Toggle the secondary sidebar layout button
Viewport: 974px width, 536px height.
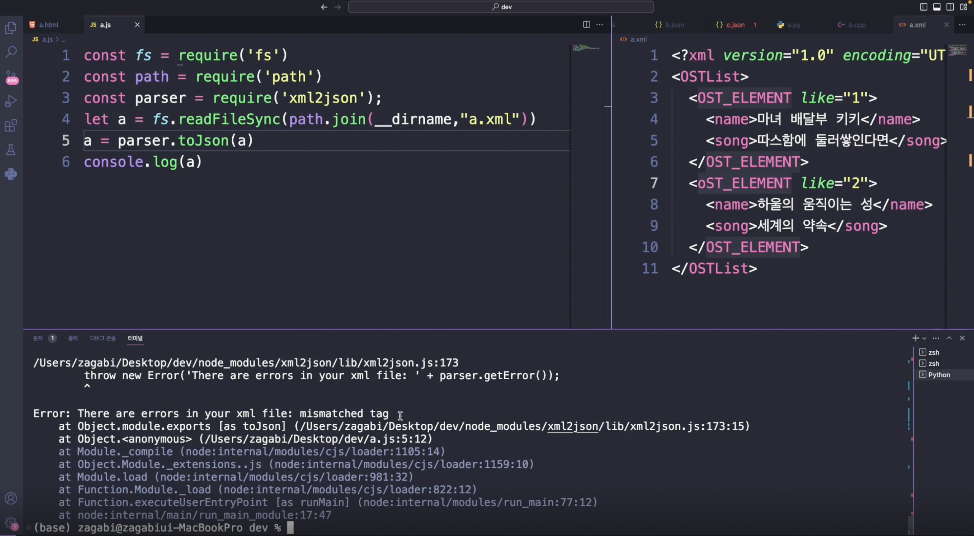[x=950, y=7]
